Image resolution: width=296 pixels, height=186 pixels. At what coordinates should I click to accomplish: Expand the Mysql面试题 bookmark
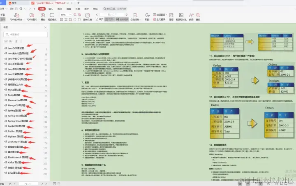(x=4, y=90)
